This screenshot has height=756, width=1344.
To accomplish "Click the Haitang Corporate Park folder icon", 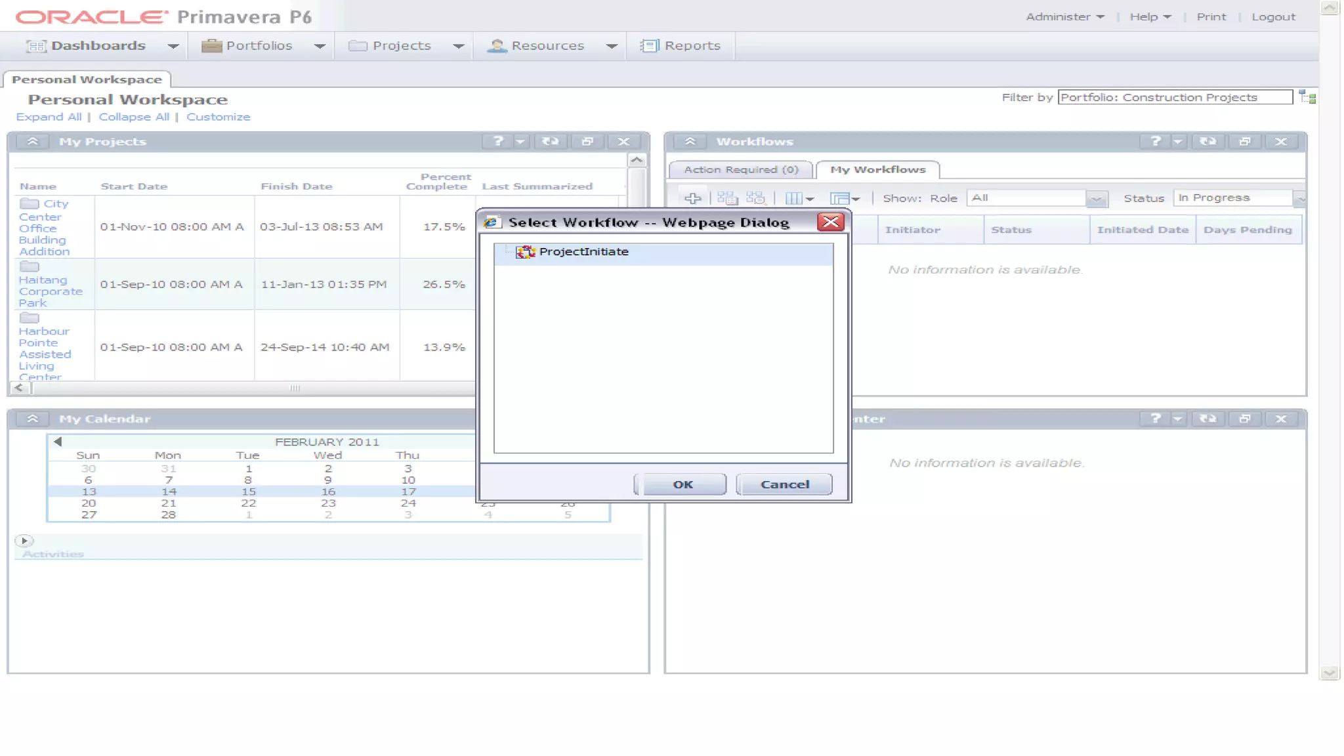I will [x=30, y=267].
